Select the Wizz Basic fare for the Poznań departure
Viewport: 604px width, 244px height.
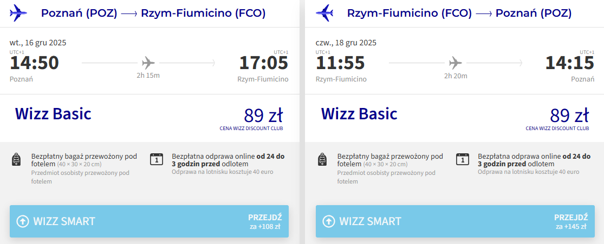pos(53,114)
